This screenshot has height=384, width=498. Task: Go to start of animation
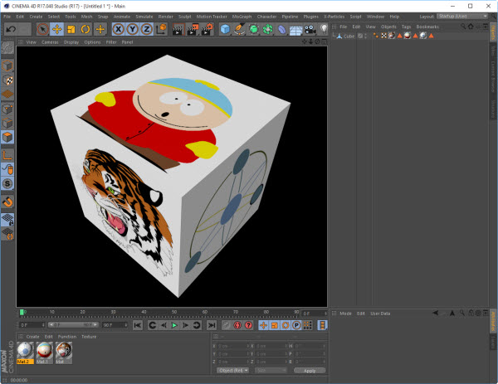click(138, 325)
